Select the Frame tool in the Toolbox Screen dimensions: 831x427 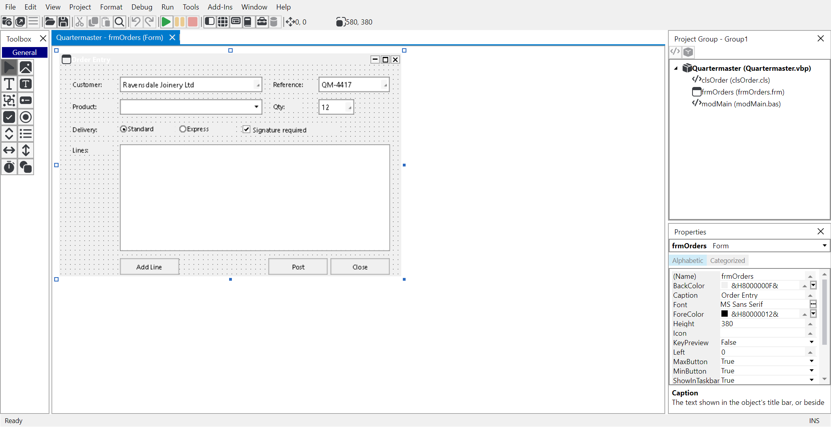coord(9,101)
